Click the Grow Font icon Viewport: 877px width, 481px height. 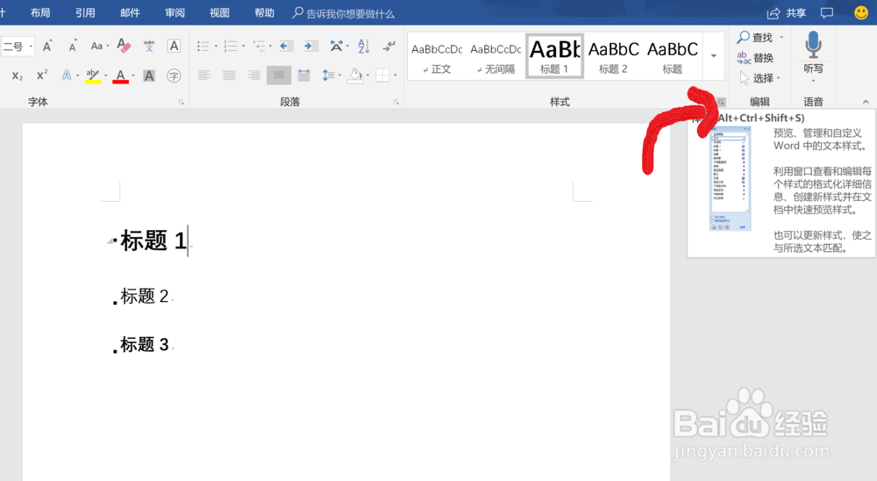coord(47,46)
